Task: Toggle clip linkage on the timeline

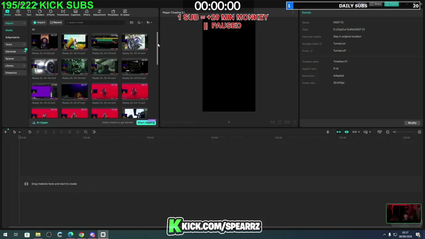Action: pyautogui.click(x=354, y=132)
